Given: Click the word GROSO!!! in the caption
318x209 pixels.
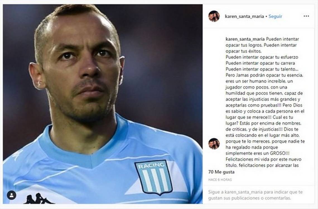Looking at the screenshot, I should (280, 153).
